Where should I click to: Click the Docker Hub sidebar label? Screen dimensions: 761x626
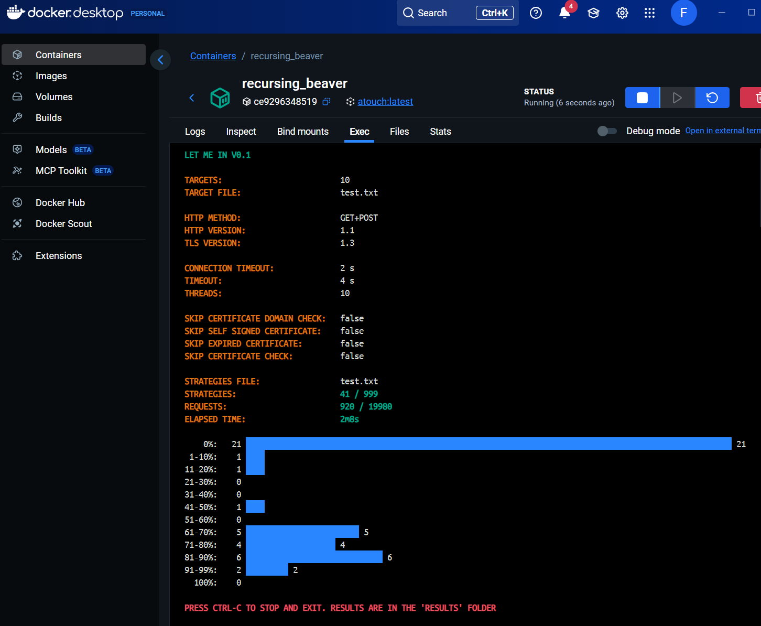click(60, 202)
